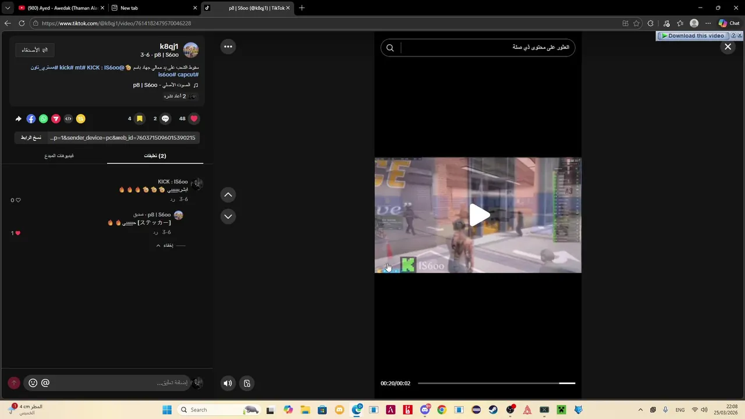The height and width of the screenshot is (419, 745).
Task: Open browser settings and more menu
Action: [x=708, y=23]
